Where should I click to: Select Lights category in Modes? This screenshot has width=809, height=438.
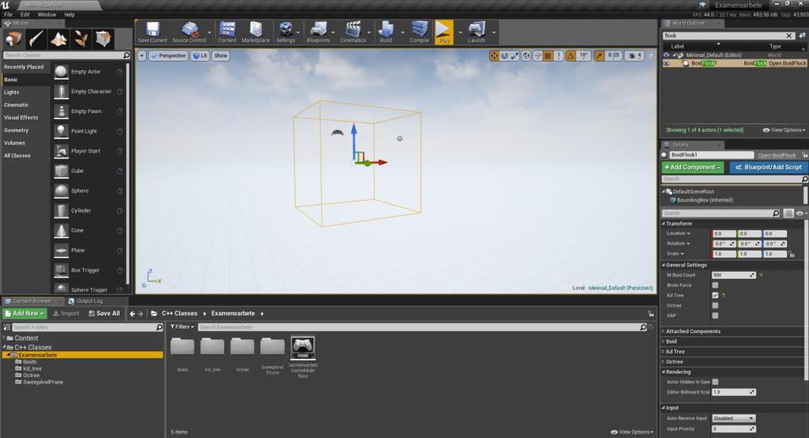11,93
